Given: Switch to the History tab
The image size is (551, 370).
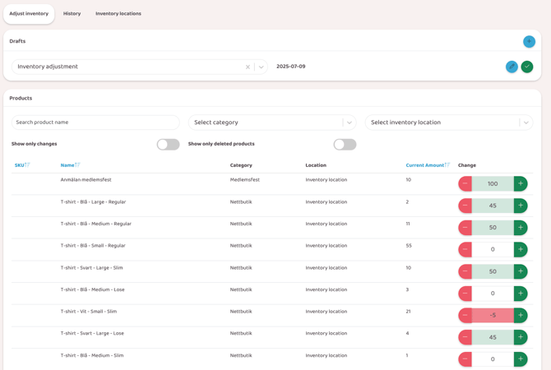Looking at the screenshot, I should (x=72, y=14).
